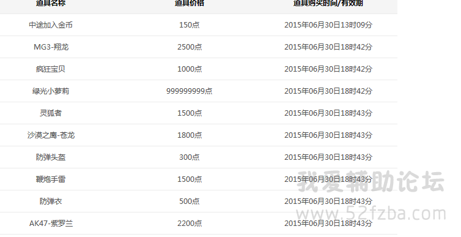
Task: Click the 999999999点 price cell
Action: [190, 91]
